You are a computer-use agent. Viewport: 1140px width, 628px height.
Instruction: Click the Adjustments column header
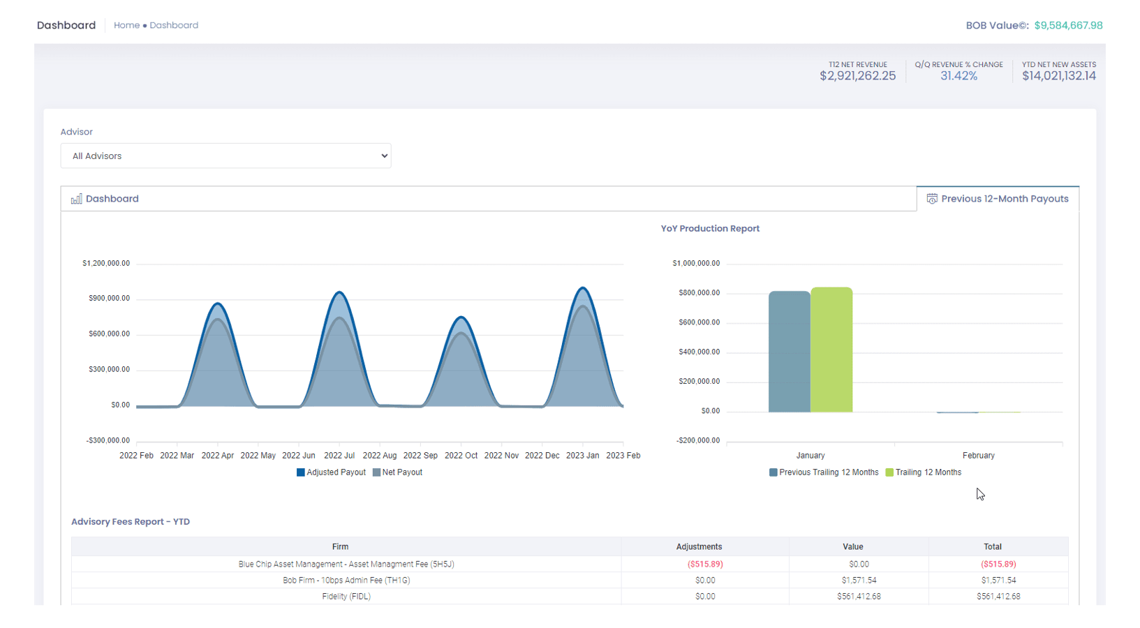(699, 547)
